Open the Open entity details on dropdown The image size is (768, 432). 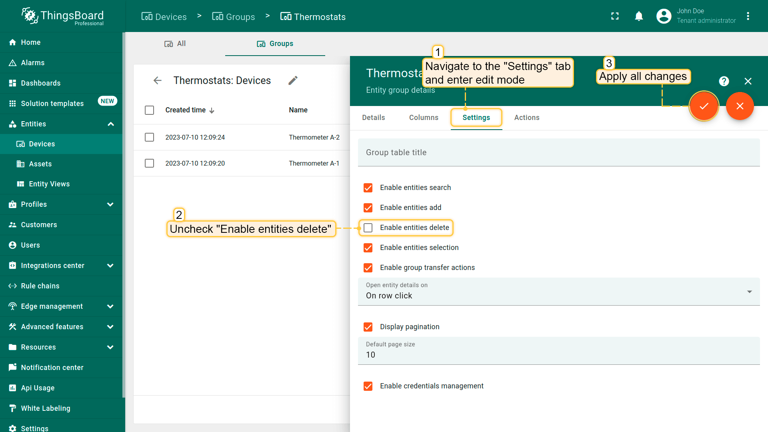point(558,292)
